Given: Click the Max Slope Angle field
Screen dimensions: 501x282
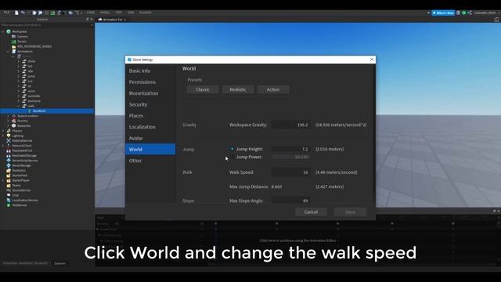Looking at the screenshot, I should click(x=290, y=201).
